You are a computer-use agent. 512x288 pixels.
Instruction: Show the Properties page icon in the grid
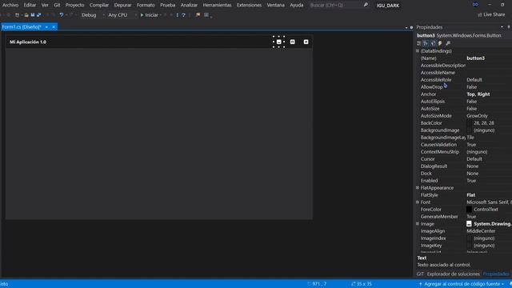point(433,43)
